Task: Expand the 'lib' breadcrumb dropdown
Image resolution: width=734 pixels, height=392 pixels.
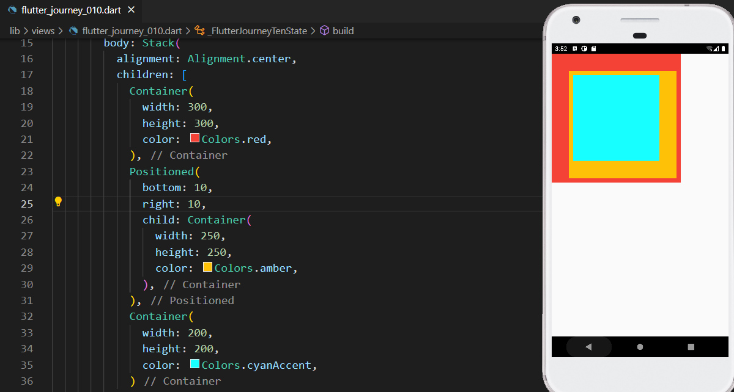Action: click(x=14, y=30)
